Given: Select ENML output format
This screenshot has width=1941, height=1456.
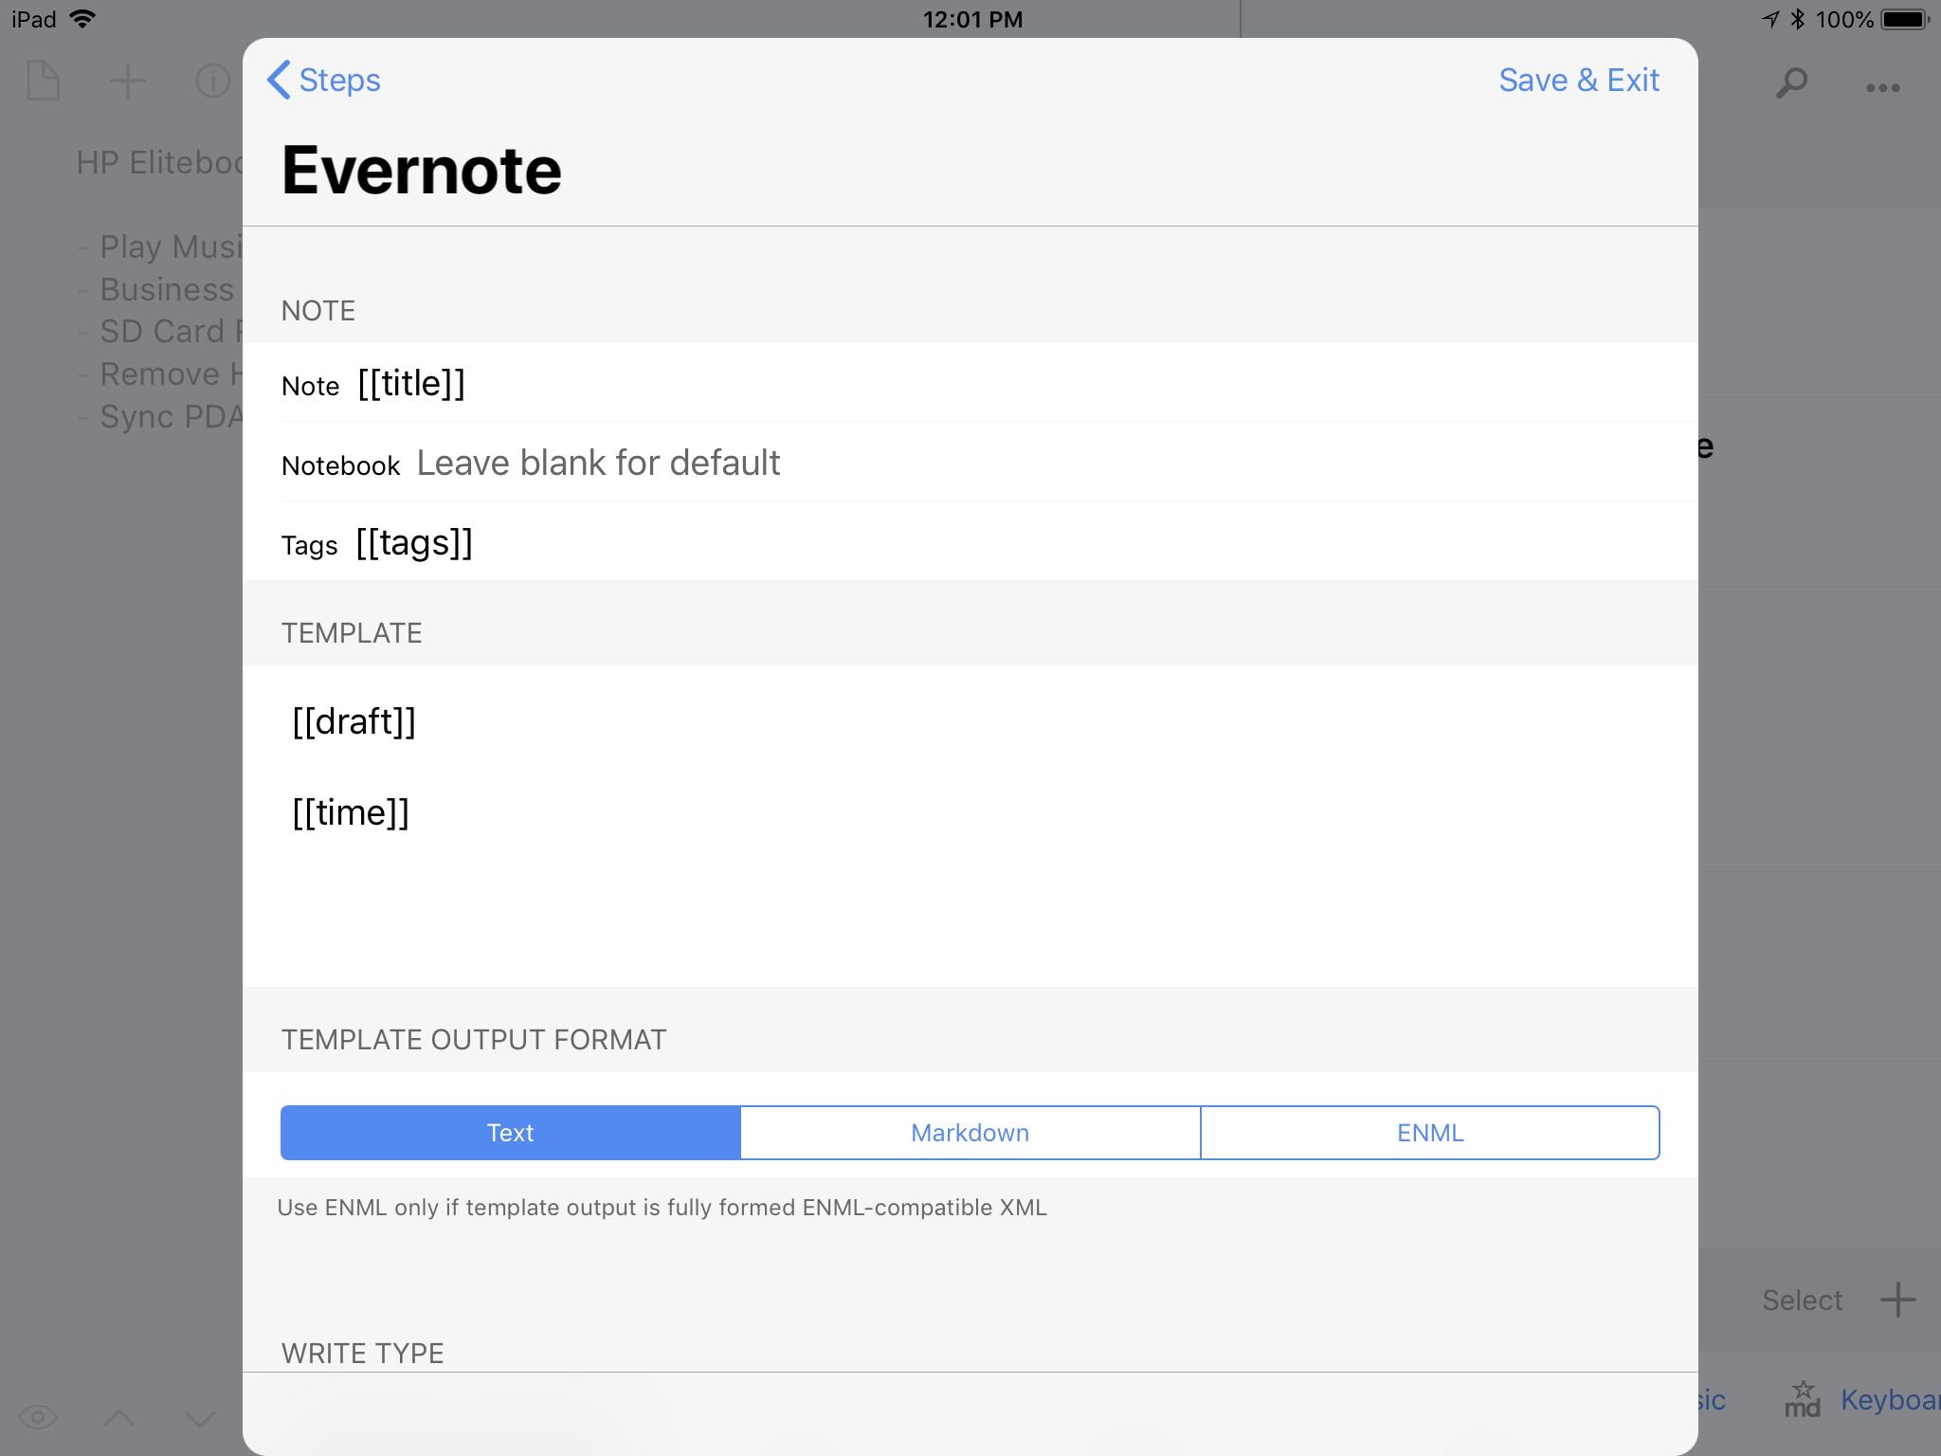Looking at the screenshot, I should (x=1430, y=1133).
